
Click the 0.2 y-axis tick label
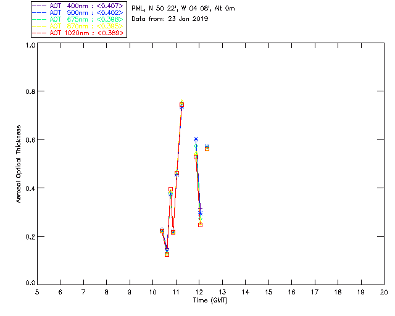(30, 237)
